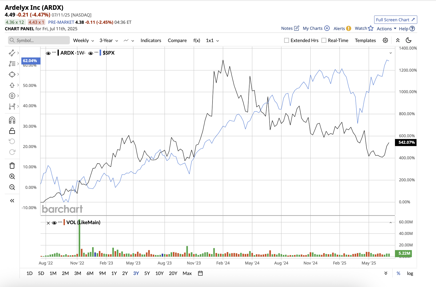Add to My Charts
Viewport: 436px width, 287px height.
[316, 28]
